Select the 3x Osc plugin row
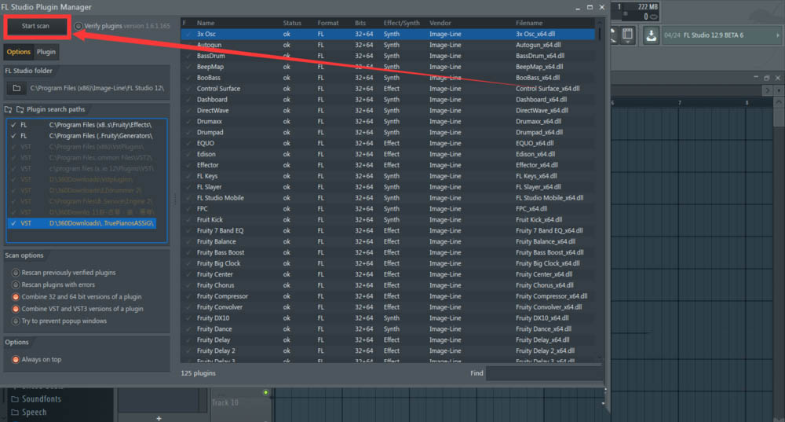Image resolution: width=785 pixels, height=422 pixels. [388, 34]
